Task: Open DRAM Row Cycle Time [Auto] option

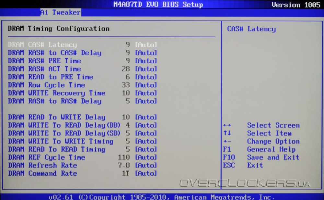Action: point(146,85)
